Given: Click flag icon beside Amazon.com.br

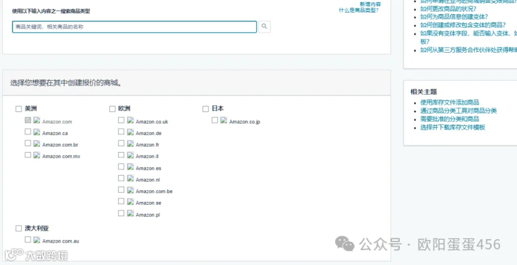Looking at the screenshot, I should 37,143.
